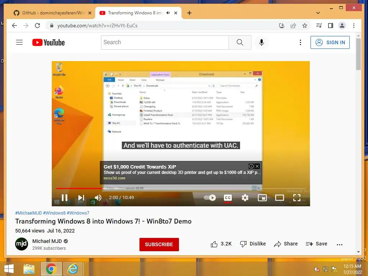Open Michael MJD channel avatar
This screenshot has height=276, width=368.
(22, 244)
